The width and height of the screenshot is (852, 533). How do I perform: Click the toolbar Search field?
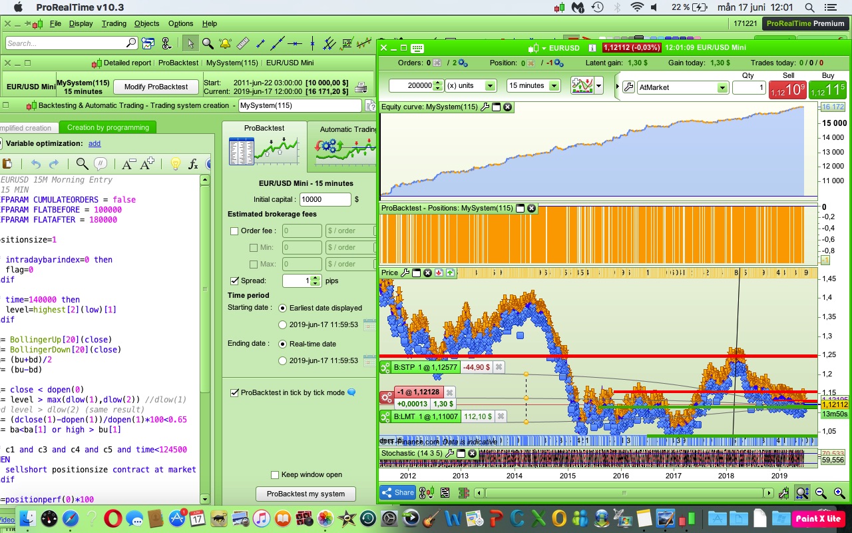click(71, 43)
